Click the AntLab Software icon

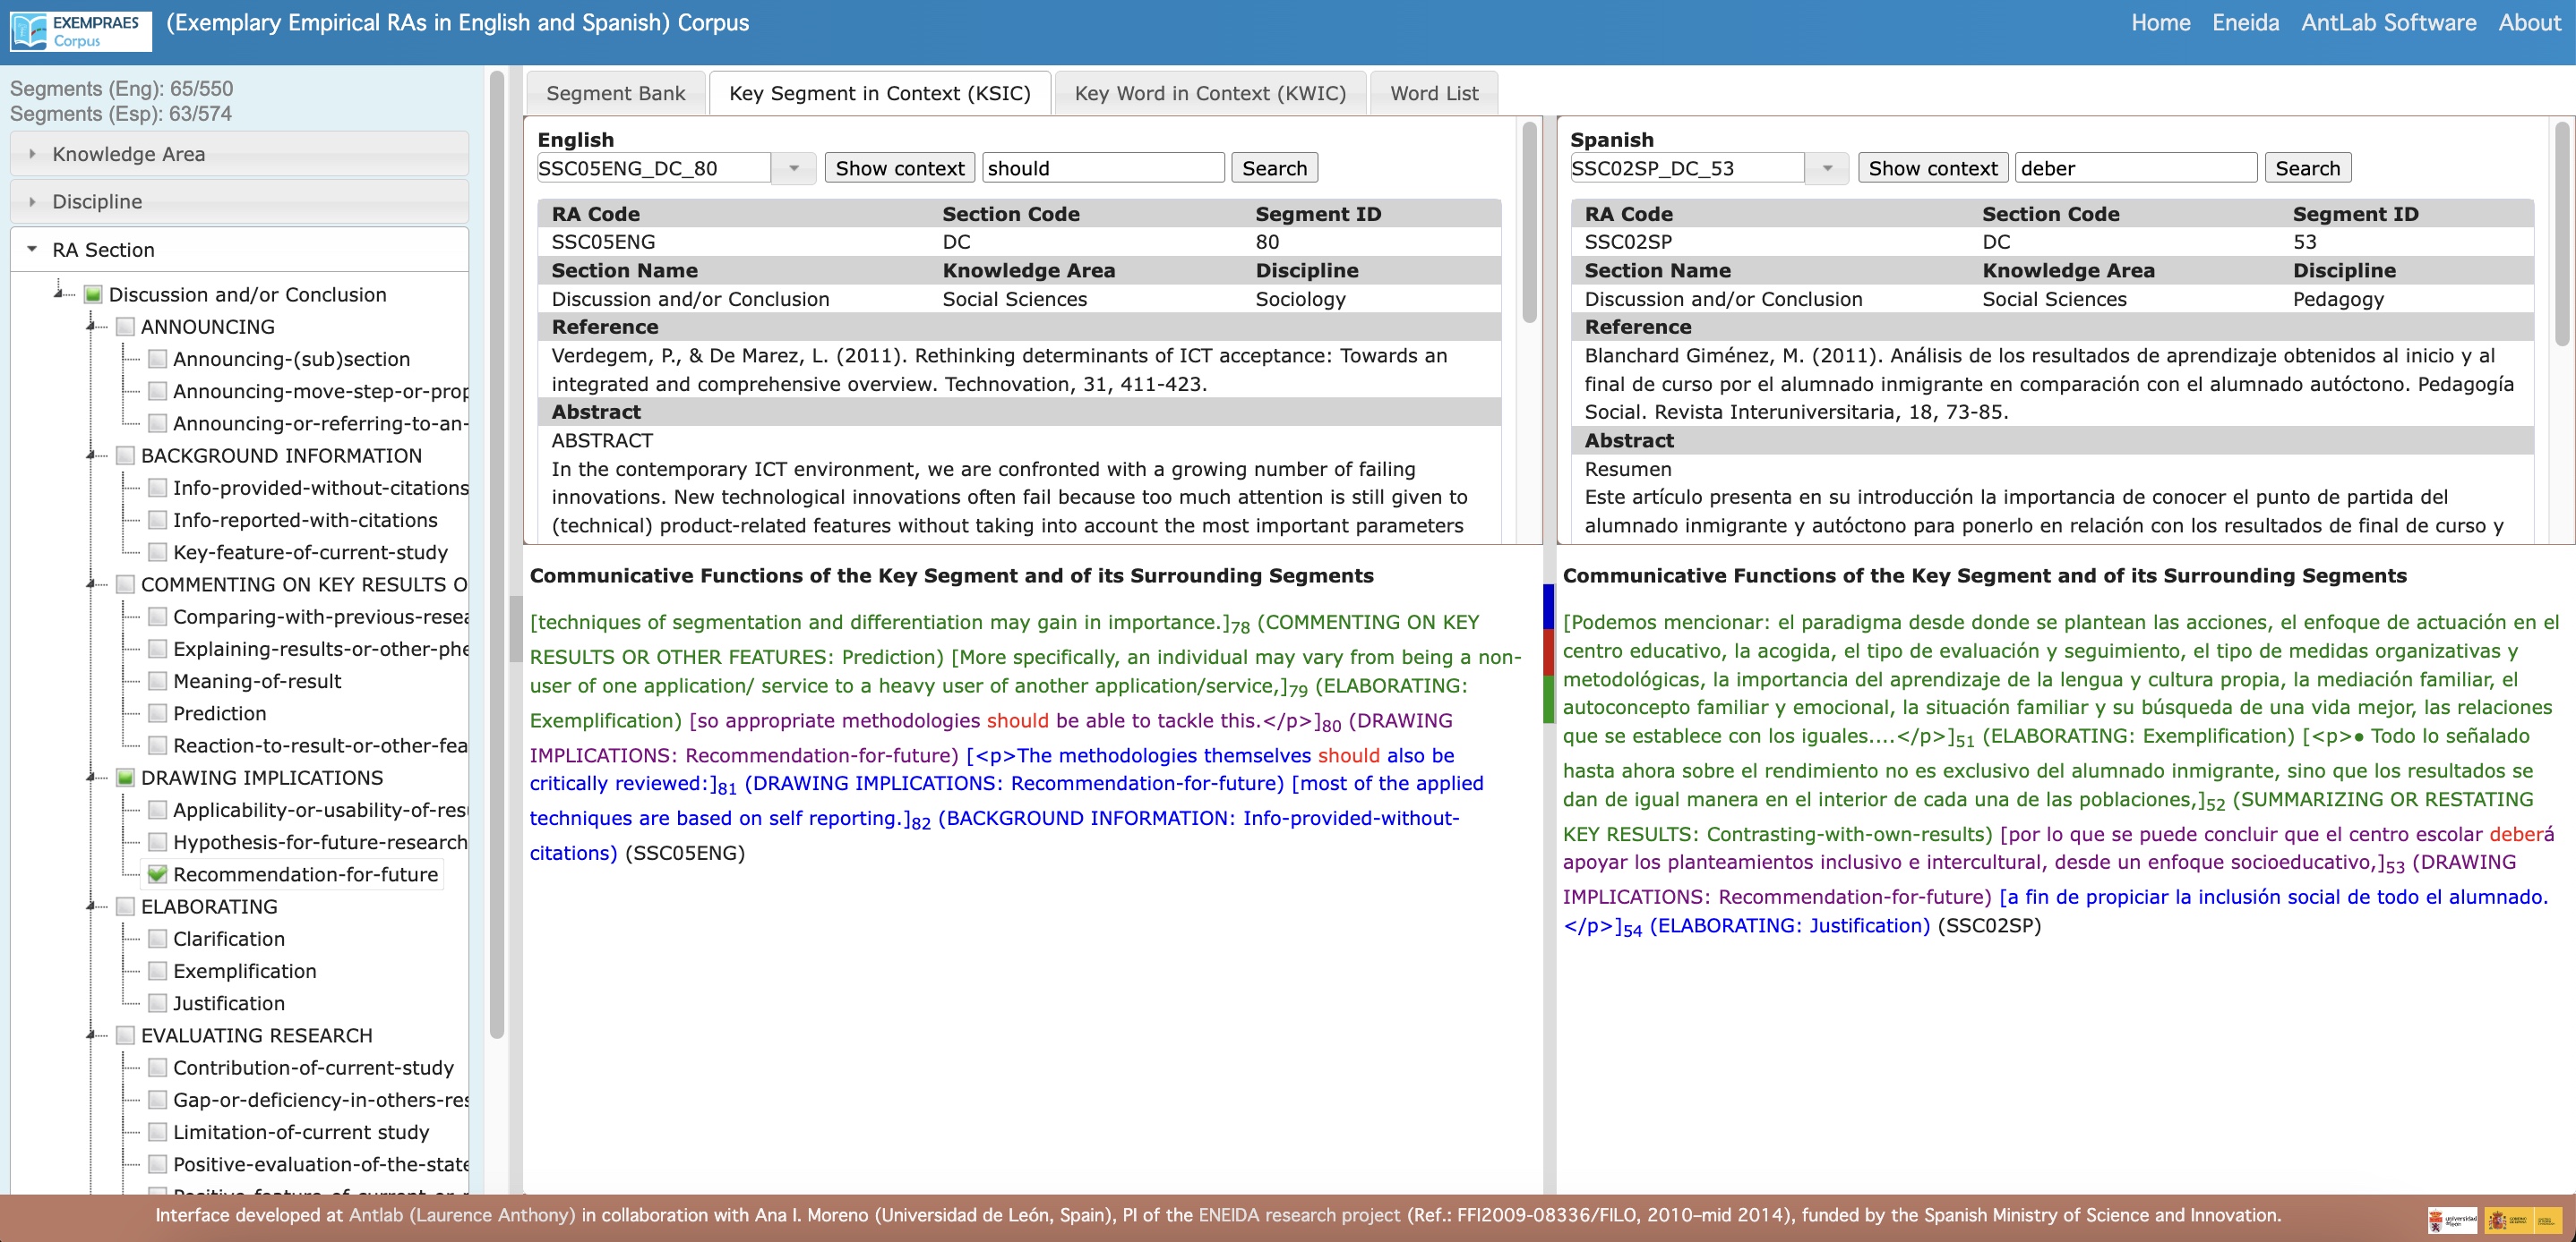2385,23
